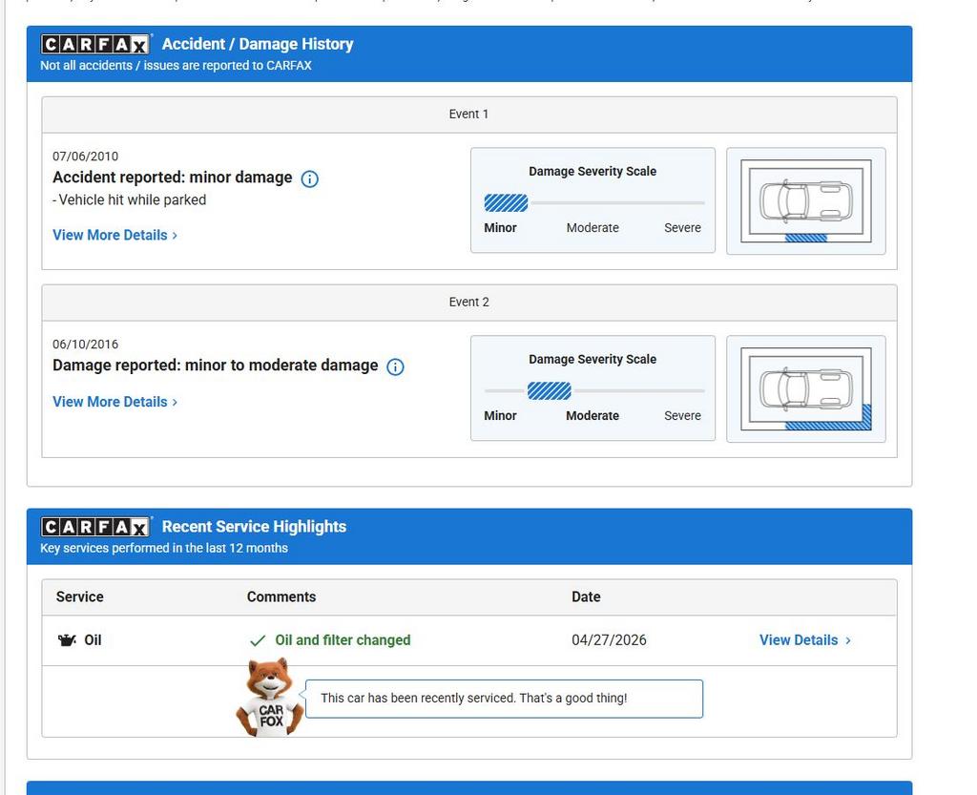This screenshot has height=795, width=977.
Task: Click the 'Recent Service Highlights' heading
Action: point(254,527)
